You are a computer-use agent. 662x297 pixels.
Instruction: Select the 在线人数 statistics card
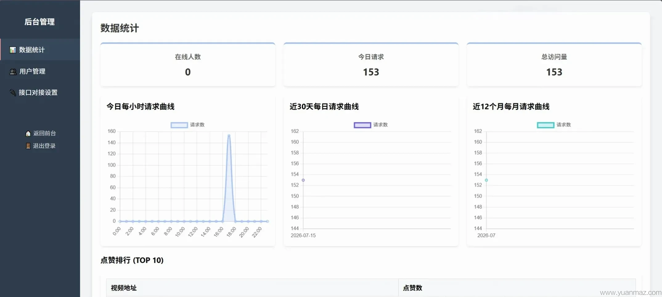188,64
